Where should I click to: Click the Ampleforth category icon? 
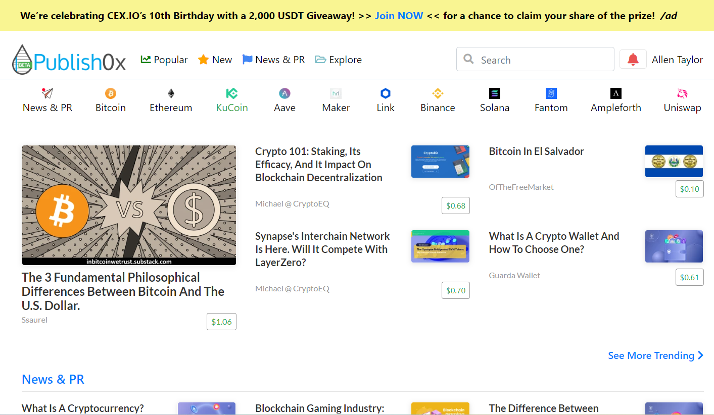[x=616, y=93]
